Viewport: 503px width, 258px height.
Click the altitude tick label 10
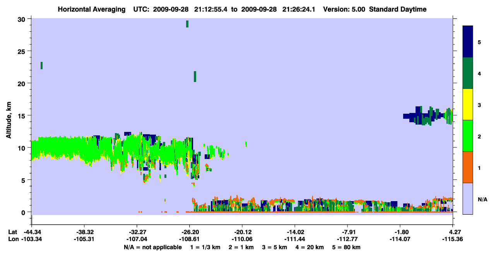(x=22, y=148)
